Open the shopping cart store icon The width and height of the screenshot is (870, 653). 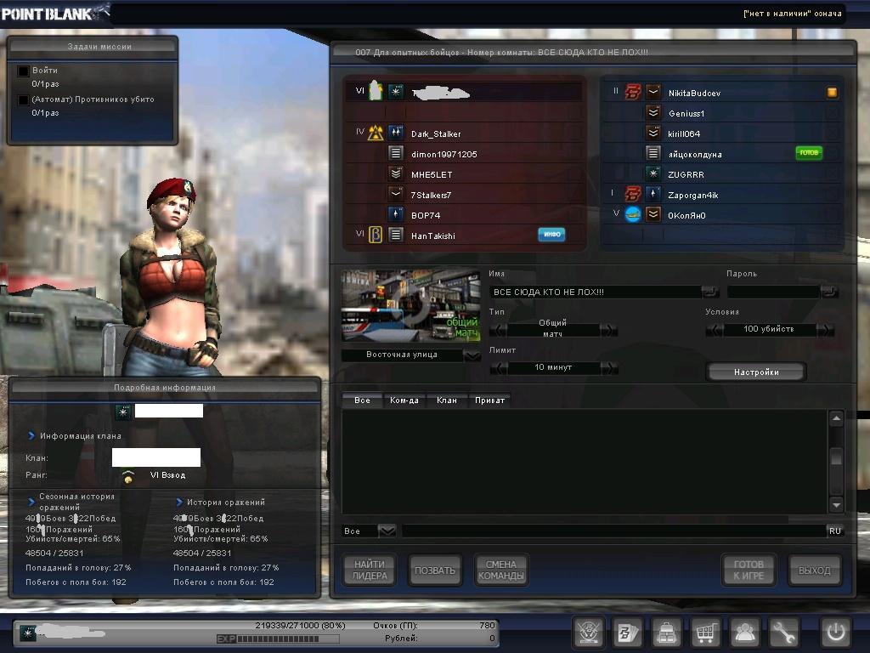coord(705,633)
